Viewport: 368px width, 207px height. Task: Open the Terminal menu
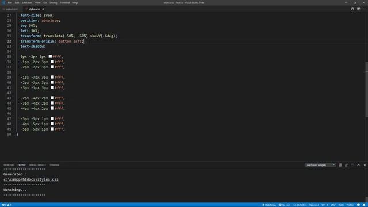pyautogui.click(x=65, y=3)
